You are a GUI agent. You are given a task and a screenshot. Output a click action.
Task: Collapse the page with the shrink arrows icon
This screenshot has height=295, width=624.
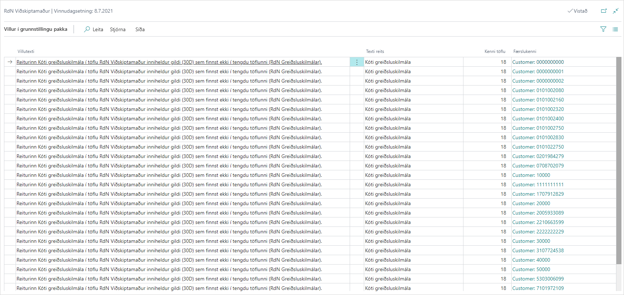(x=616, y=11)
